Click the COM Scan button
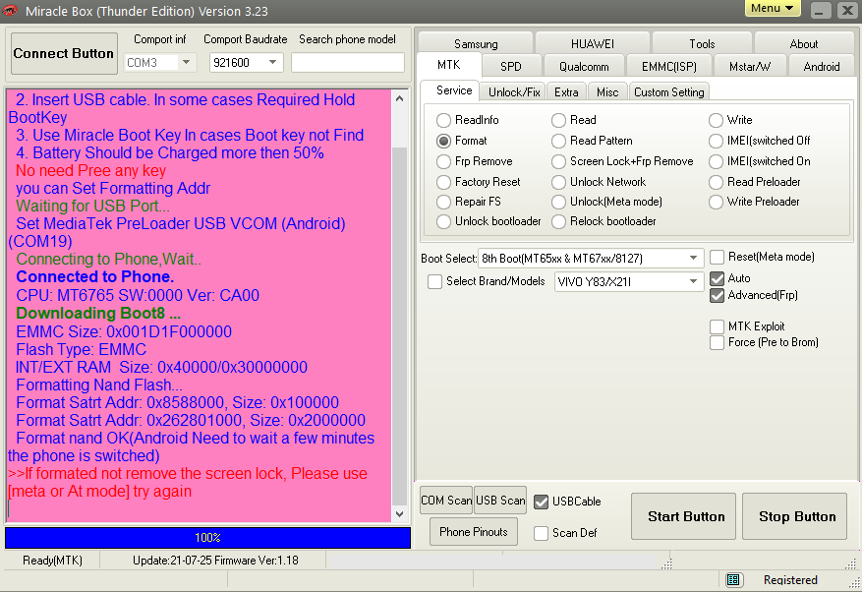 (446, 501)
